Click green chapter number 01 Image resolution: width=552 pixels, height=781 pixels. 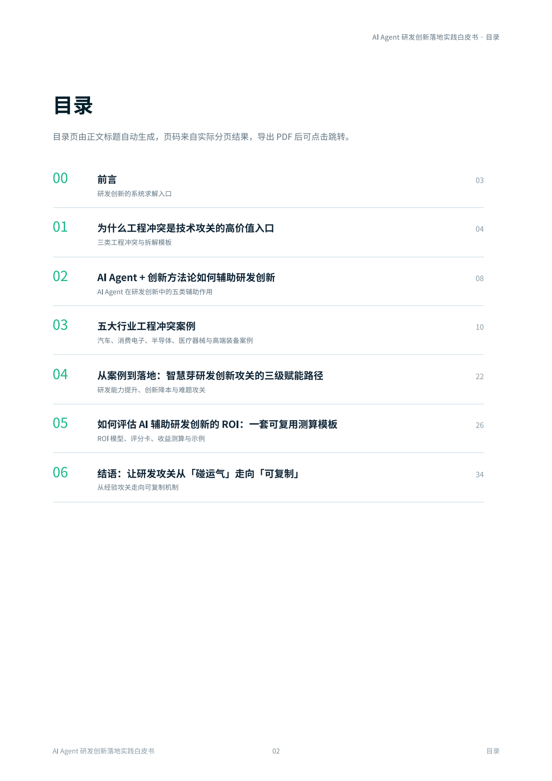pos(60,227)
